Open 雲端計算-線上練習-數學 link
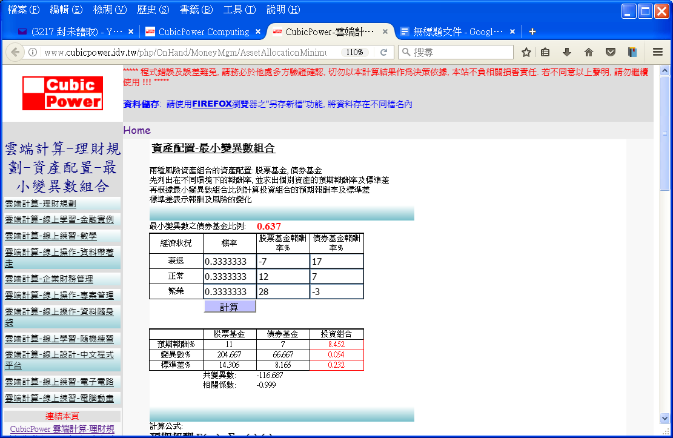 tap(51, 236)
